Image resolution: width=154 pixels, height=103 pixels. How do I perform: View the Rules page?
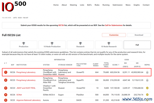pos(97,5)
